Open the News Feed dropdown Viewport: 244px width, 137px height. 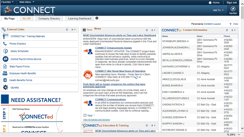click(94, 115)
